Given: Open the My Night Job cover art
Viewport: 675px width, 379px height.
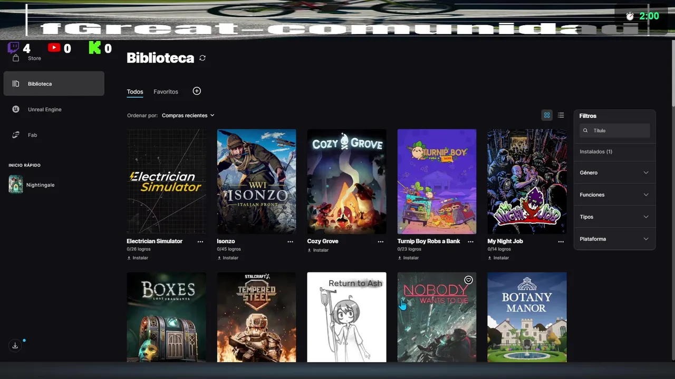Looking at the screenshot, I should click(x=527, y=181).
